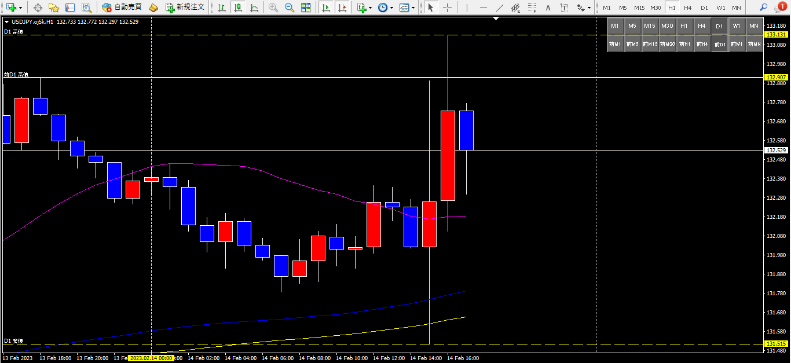This screenshot has width=791, height=363.
Task: Switch chart to line chart style
Action: pos(254,8)
